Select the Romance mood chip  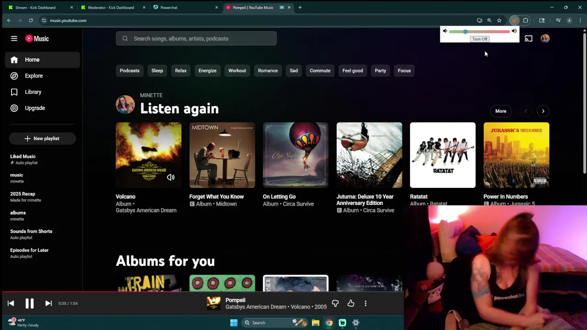[x=268, y=71]
